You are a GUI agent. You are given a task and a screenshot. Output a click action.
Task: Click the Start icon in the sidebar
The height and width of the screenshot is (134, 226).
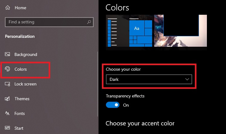click(8, 128)
